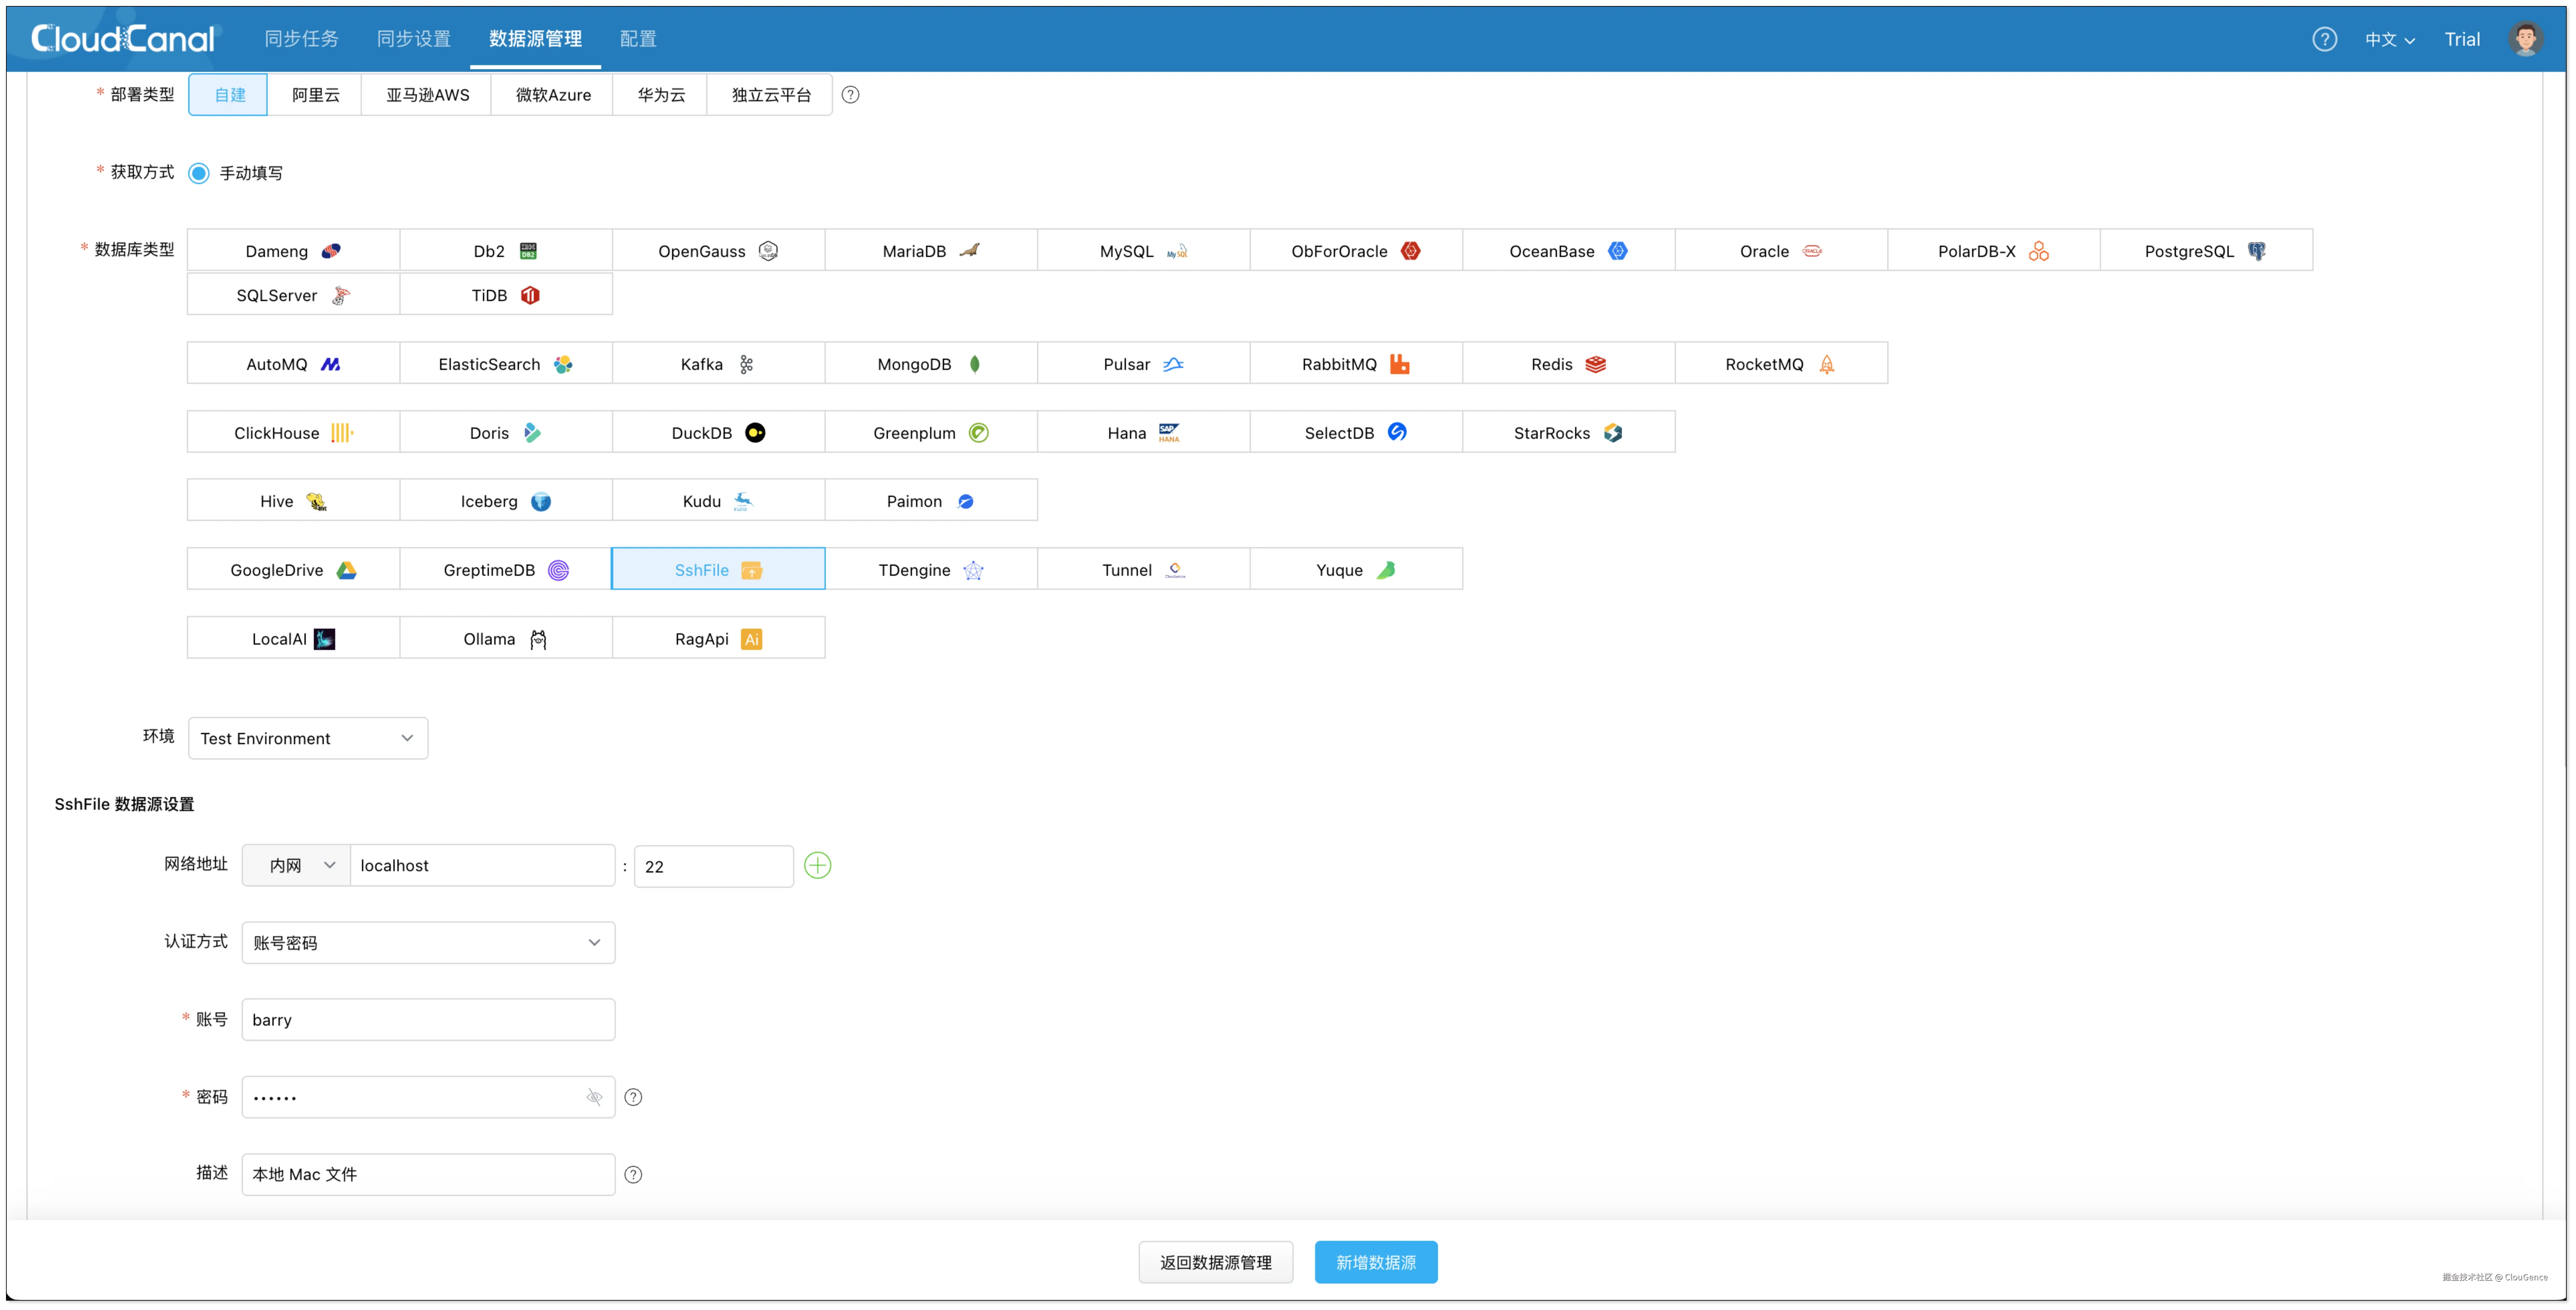
Task: Click help icon next to password field
Action: [x=633, y=1097]
